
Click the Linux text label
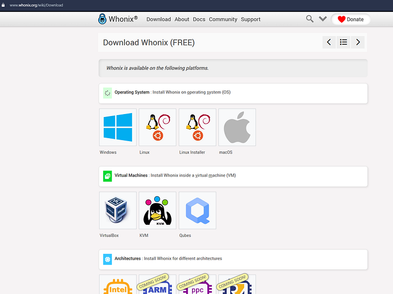point(144,152)
